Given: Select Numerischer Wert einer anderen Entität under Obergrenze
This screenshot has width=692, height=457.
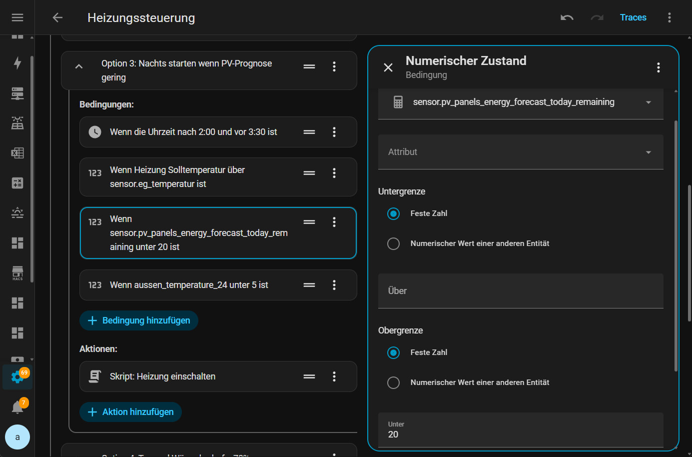Looking at the screenshot, I should pos(394,382).
